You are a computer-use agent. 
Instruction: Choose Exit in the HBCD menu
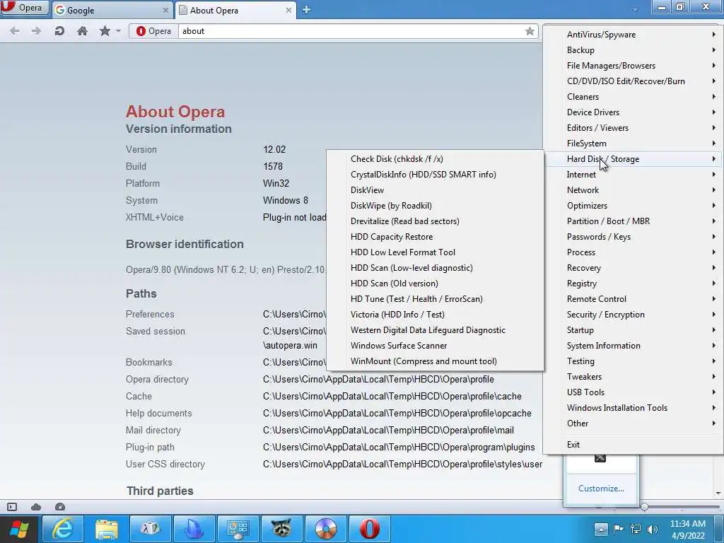pos(631,445)
